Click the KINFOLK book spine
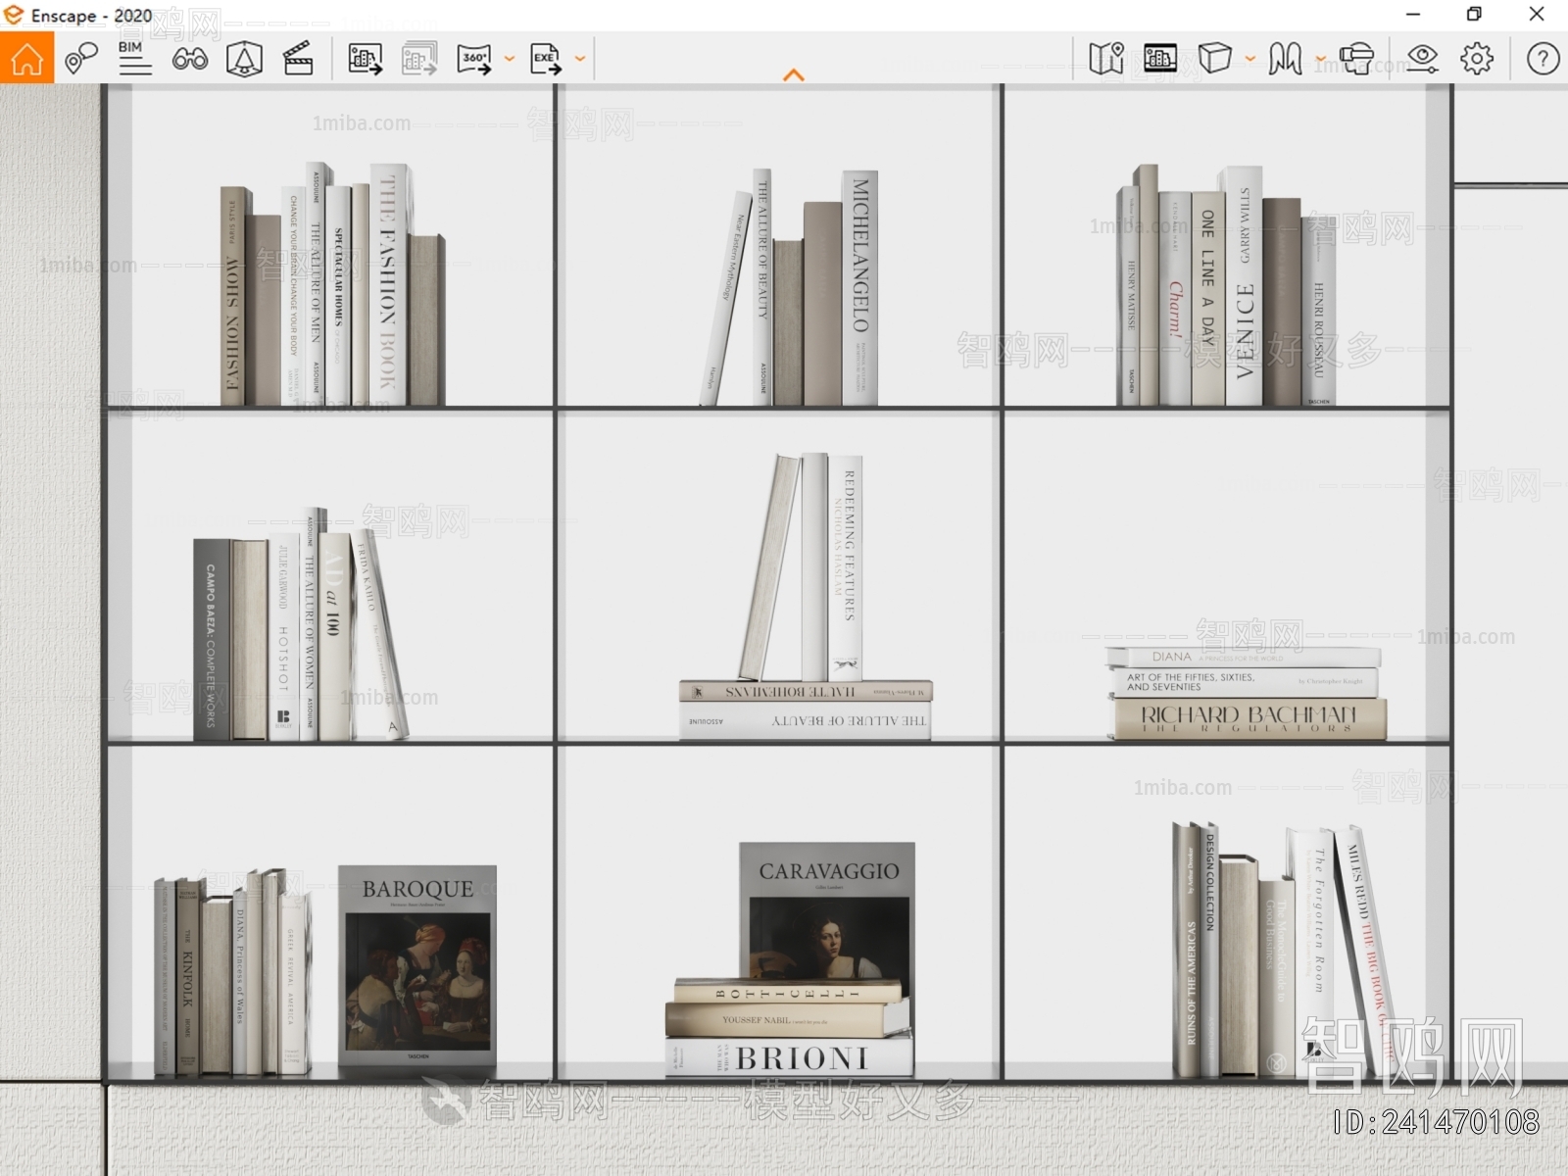Image resolution: width=1568 pixels, height=1176 pixels. 188,977
